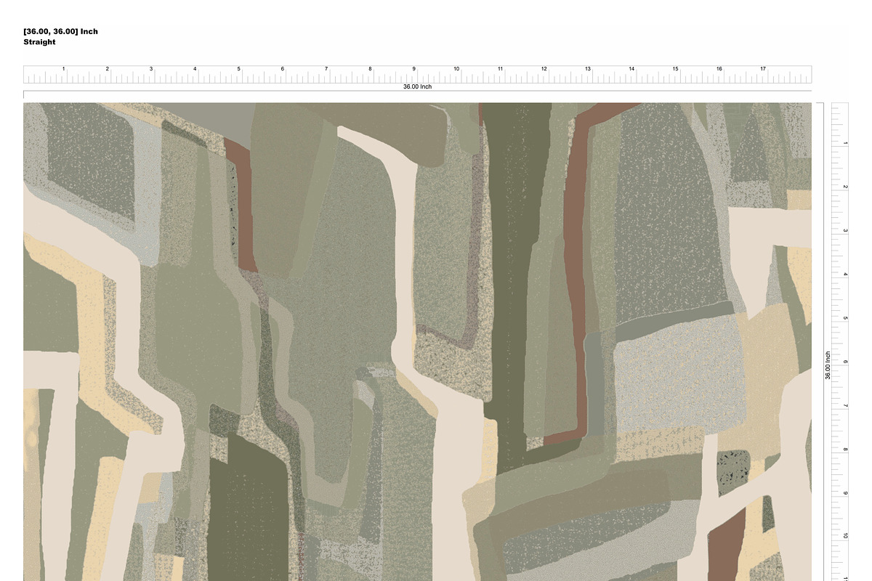Click number 17 on the horizontal ruler
This screenshot has width=872, height=581.
tap(763, 69)
